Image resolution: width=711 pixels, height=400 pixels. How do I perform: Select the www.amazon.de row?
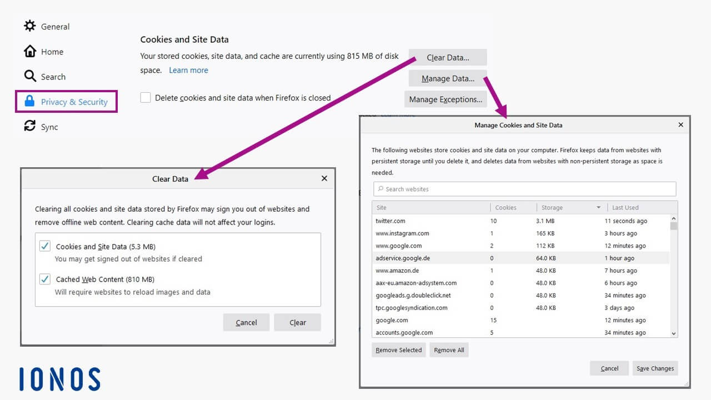(521, 271)
